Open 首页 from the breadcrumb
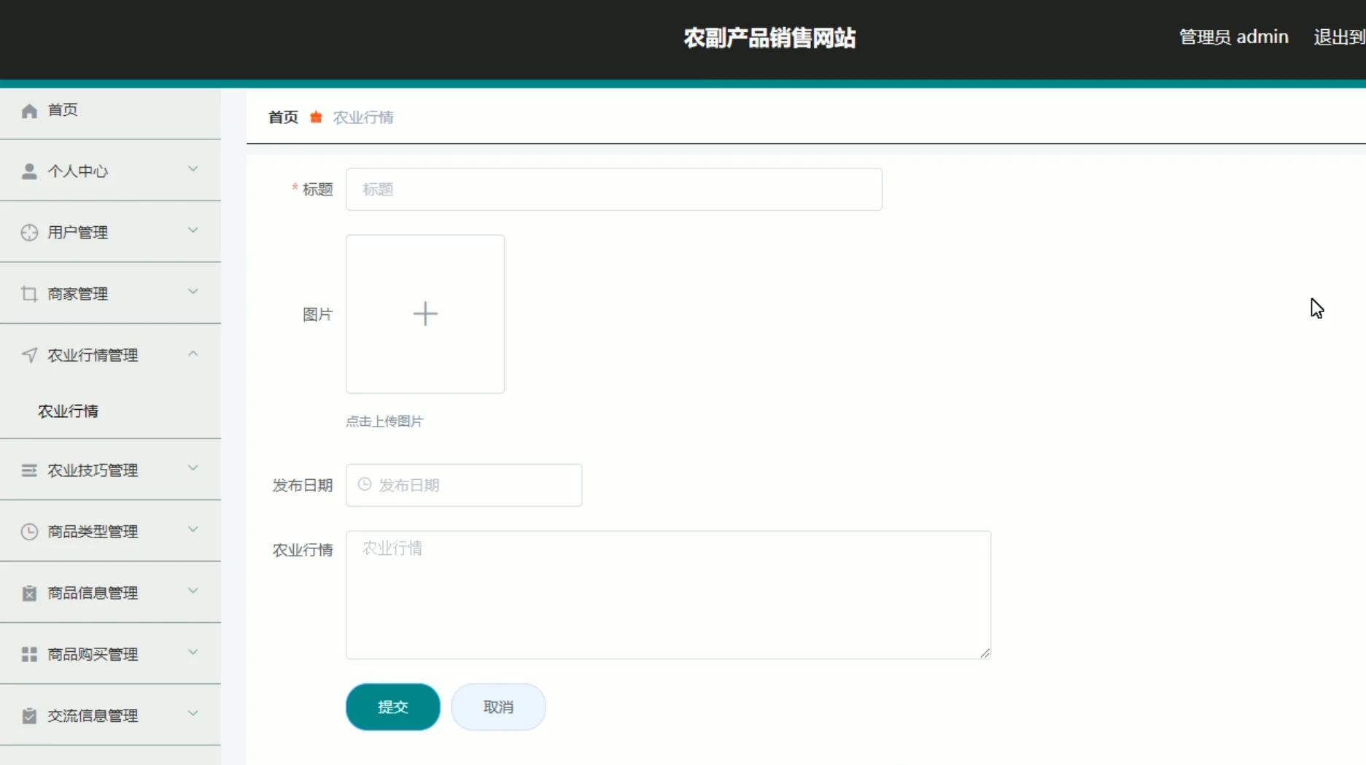The height and width of the screenshot is (765, 1366). [283, 117]
